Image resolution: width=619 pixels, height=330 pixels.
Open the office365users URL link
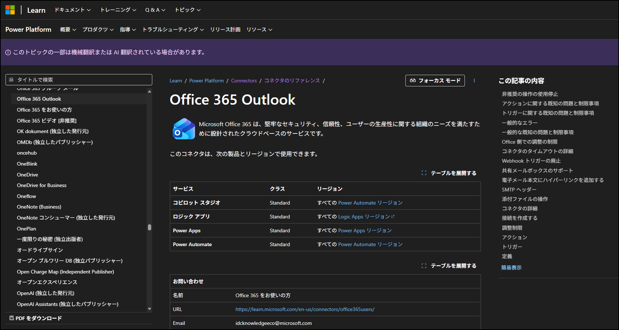305,309
